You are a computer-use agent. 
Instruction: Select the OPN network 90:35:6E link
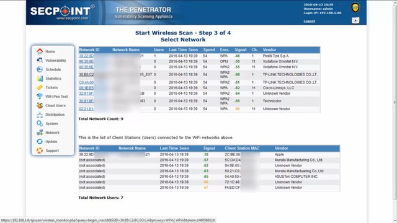click(x=86, y=61)
